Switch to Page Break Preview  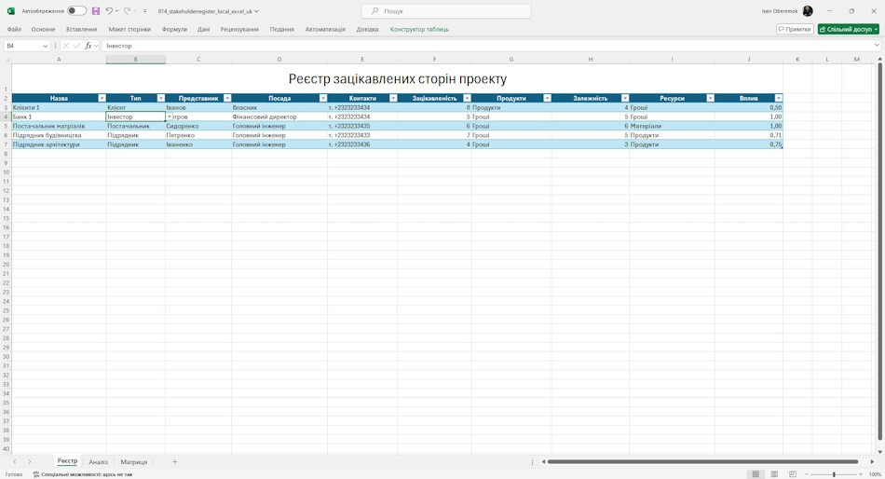pos(793,474)
